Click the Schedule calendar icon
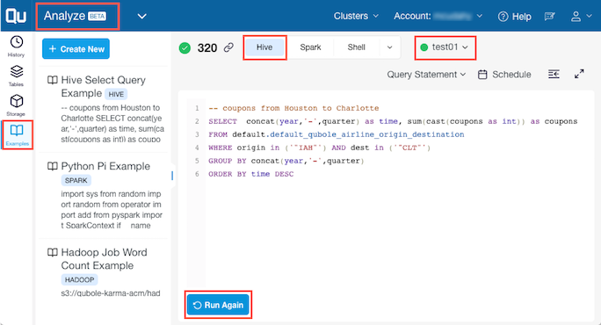The image size is (601, 325). click(x=482, y=75)
